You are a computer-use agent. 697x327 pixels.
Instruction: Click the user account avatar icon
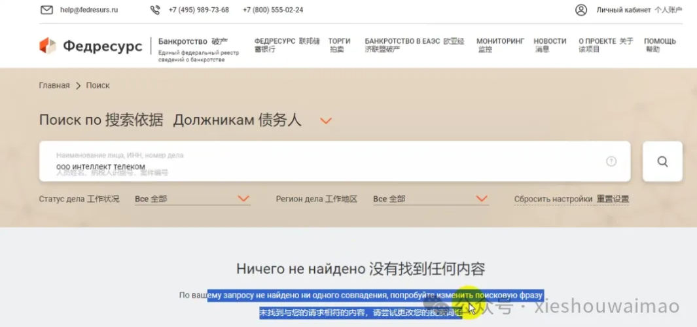pyautogui.click(x=581, y=10)
